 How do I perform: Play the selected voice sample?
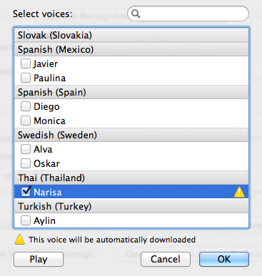39,259
